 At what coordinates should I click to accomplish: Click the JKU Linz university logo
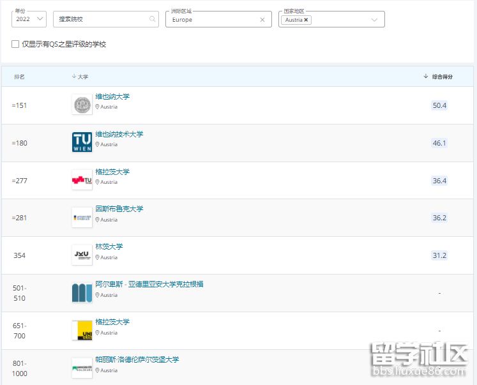(x=82, y=255)
